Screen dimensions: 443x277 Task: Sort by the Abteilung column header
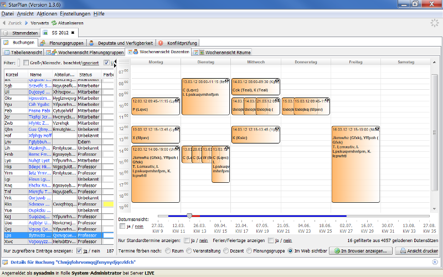(65, 75)
